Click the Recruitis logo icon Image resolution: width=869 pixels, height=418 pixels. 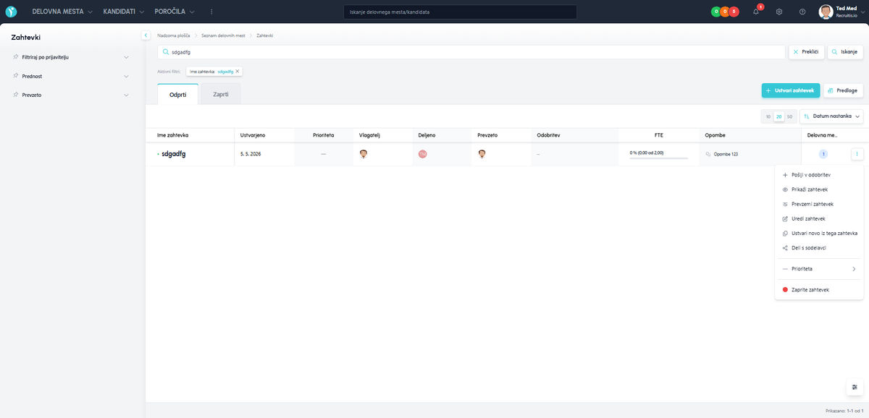(11, 12)
